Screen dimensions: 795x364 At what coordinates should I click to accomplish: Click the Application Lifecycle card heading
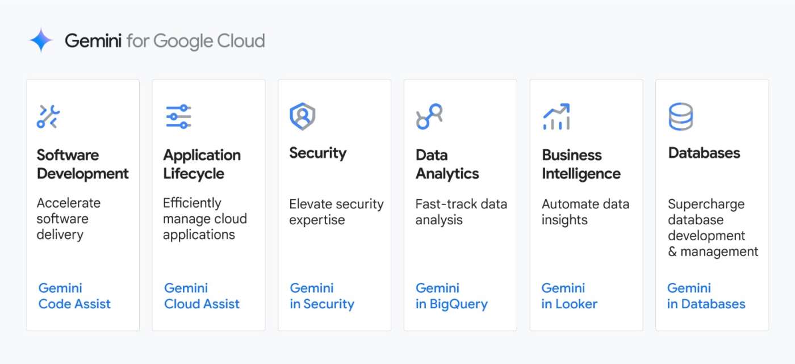point(202,164)
